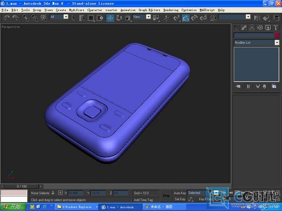Click the time slider showing 0 / 100
Viewport: 282px width, 211px height.
click(22, 186)
